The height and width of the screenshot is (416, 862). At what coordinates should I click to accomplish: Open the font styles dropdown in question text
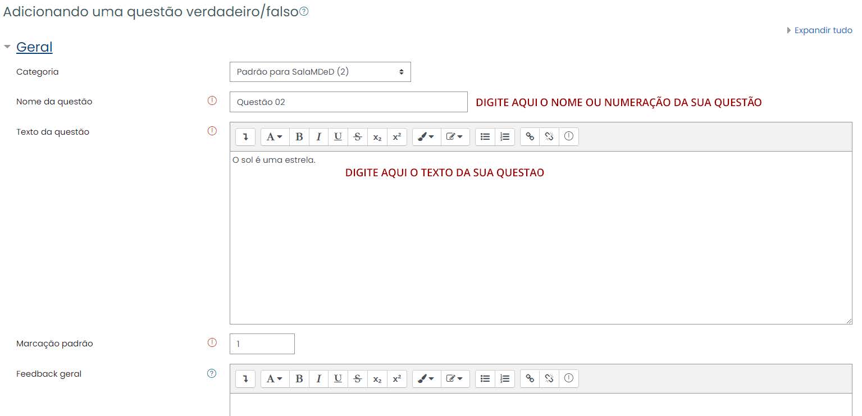coord(274,136)
